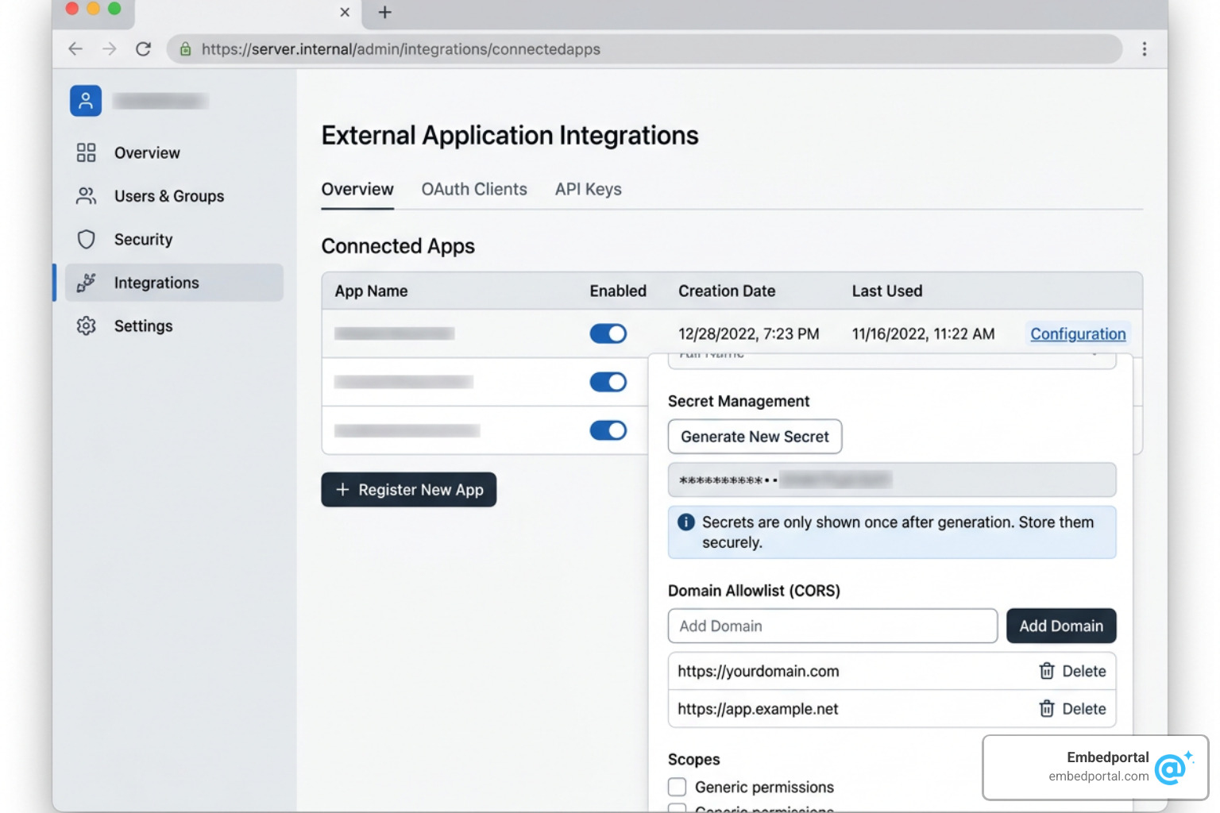Expand the partially hidden dropdown above Secret Management
This screenshot has height=813, width=1220.
[892, 360]
